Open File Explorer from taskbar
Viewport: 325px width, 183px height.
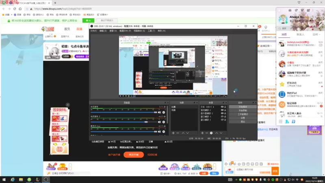21,179
